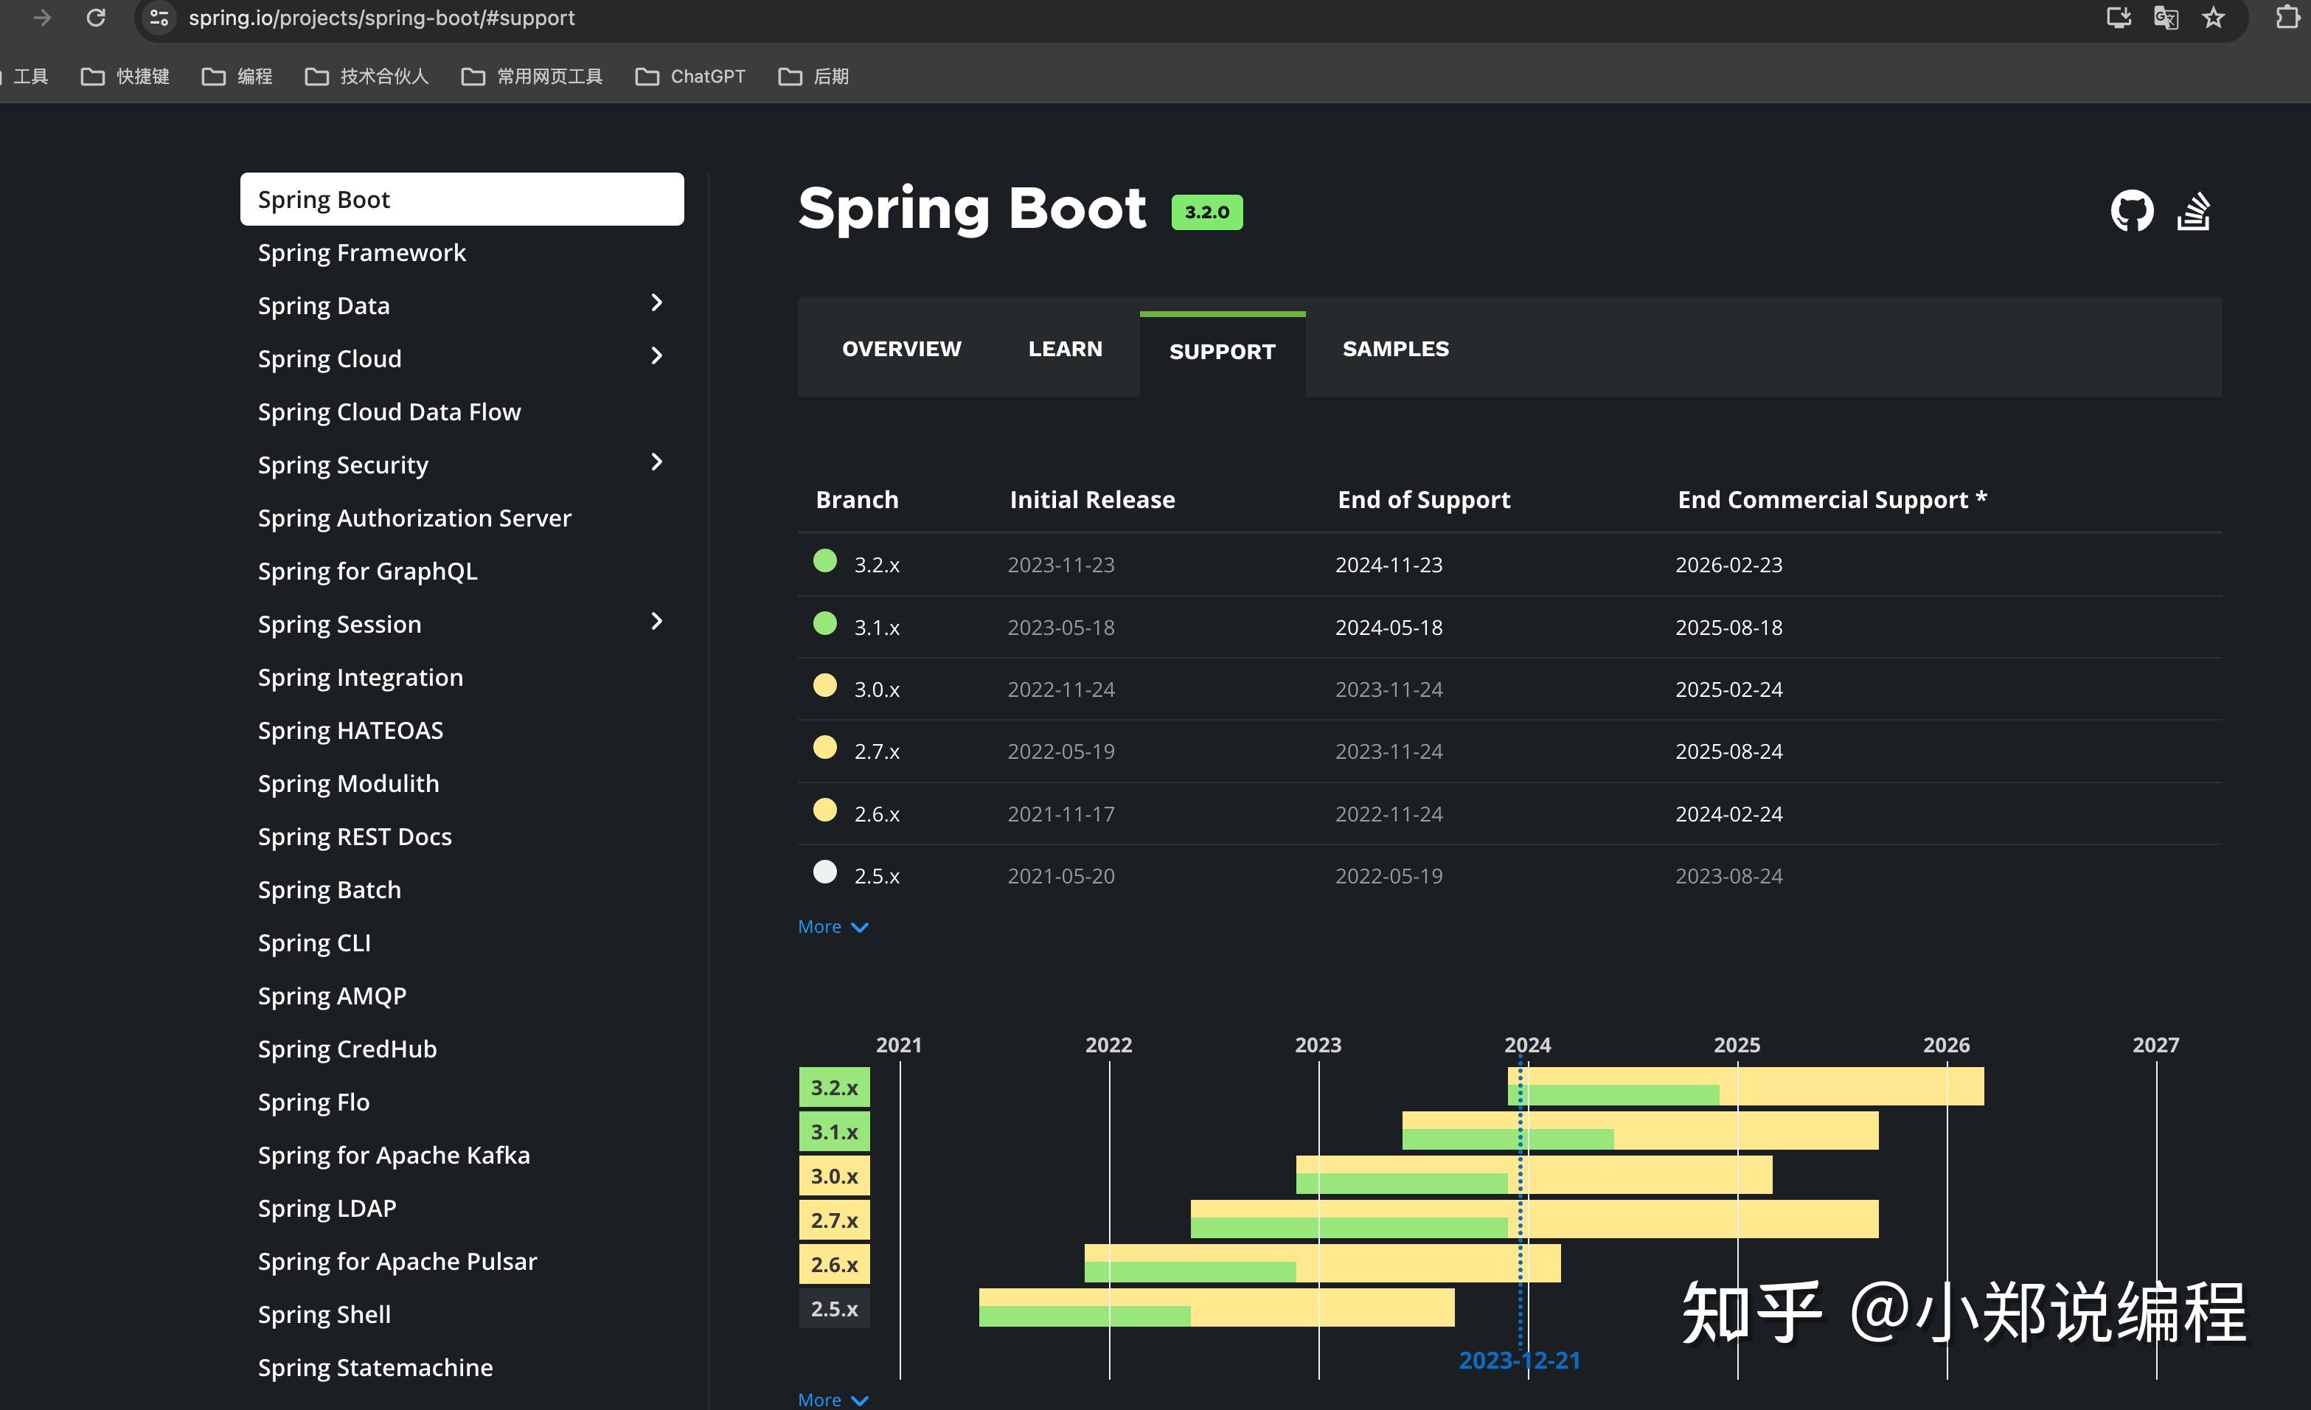Expand the Spring Data sidebar entry
This screenshot has height=1410, width=2311.
[656, 303]
